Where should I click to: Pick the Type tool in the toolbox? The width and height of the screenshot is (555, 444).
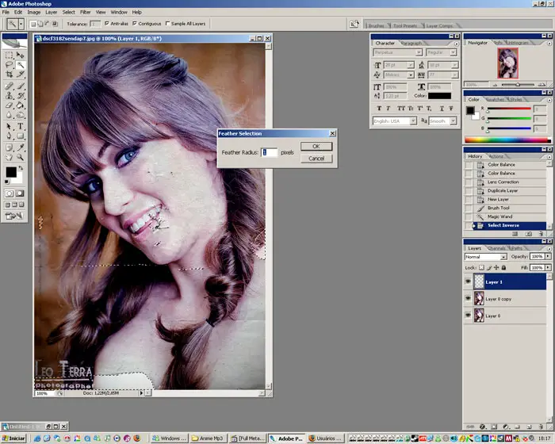pyautogui.click(x=21, y=125)
